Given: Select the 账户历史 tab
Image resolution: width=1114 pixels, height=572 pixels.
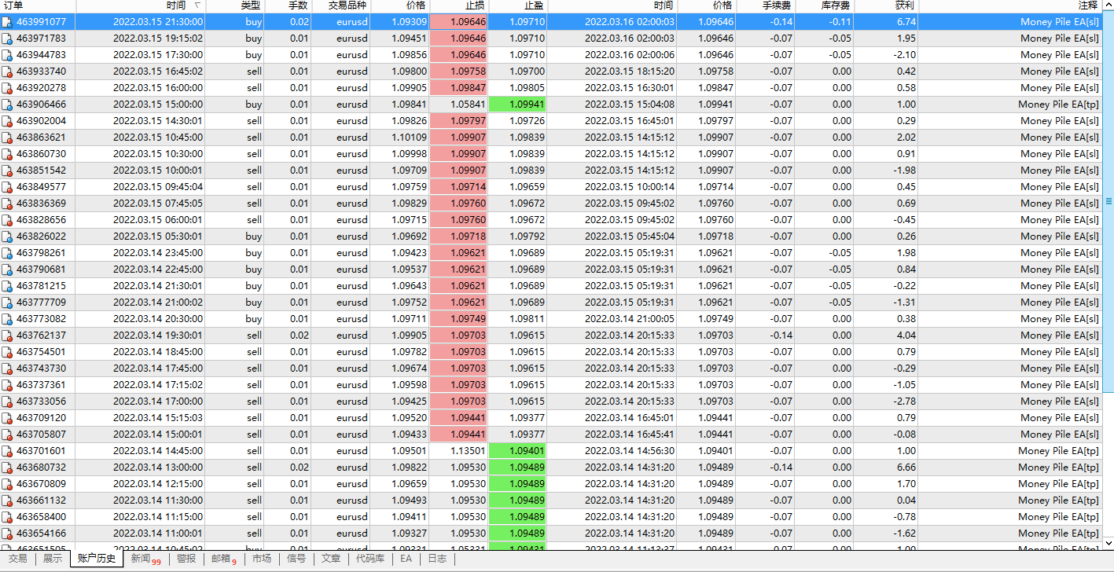Looking at the screenshot, I should click(x=97, y=559).
